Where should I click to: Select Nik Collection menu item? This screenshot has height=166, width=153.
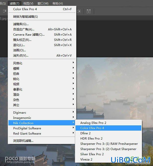pos(42,123)
